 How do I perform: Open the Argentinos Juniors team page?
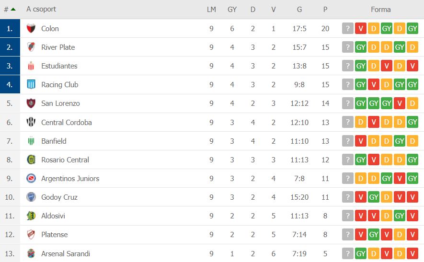70,179
